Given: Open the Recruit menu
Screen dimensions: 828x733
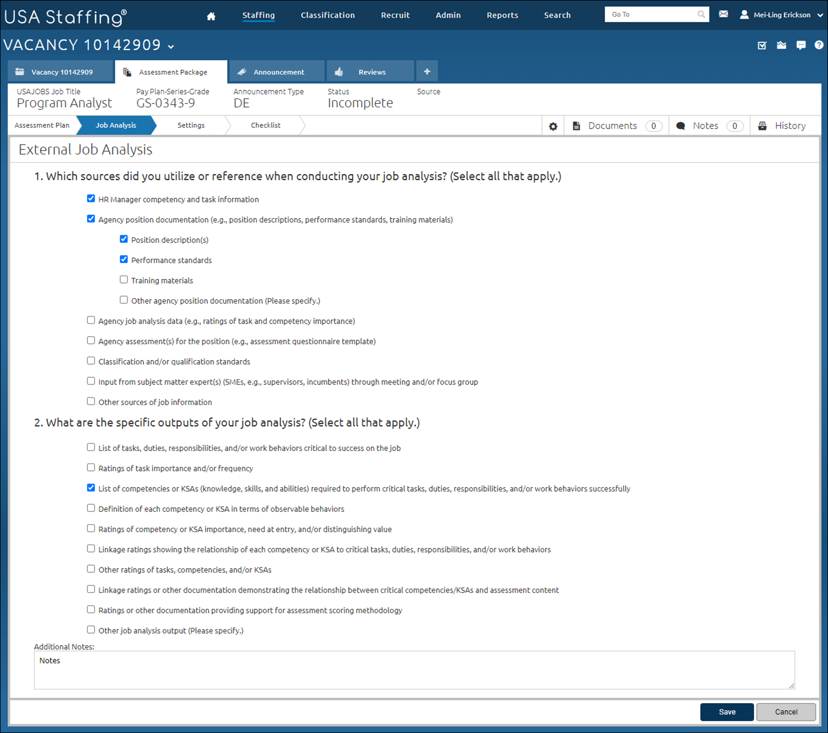Looking at the screenshot, I should point(395,15).
